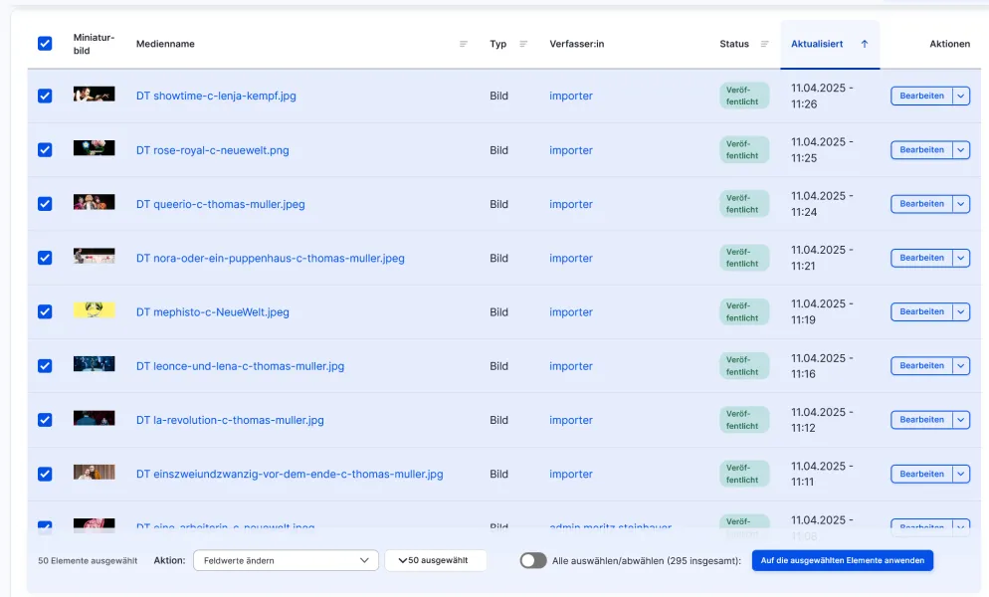
Task: Expand actions arrow for la-revolution row
Action: click(960, 420)
